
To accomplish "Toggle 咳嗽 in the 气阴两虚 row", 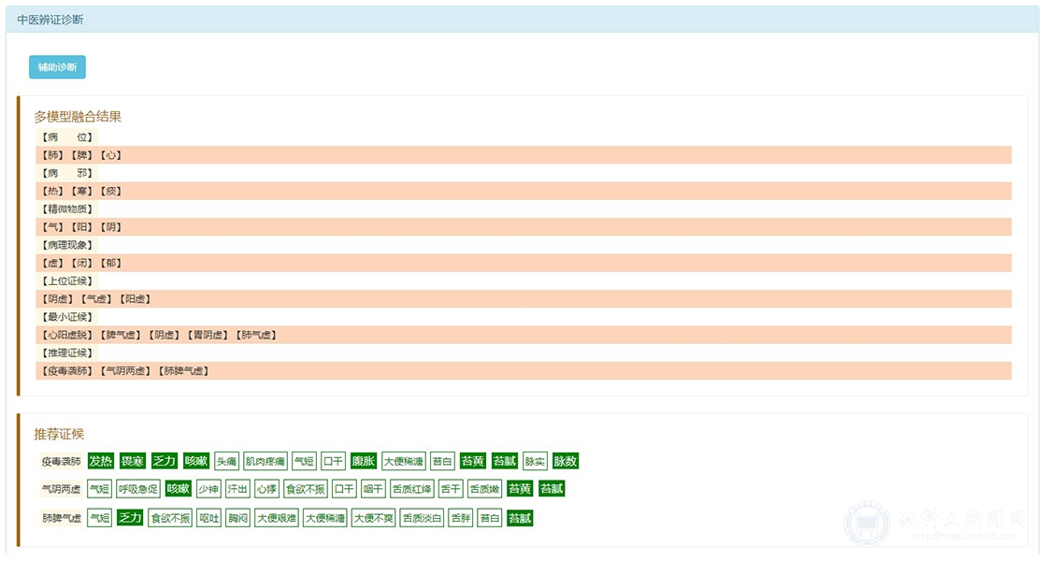I will pyautogui.click(x=179, y=489).
